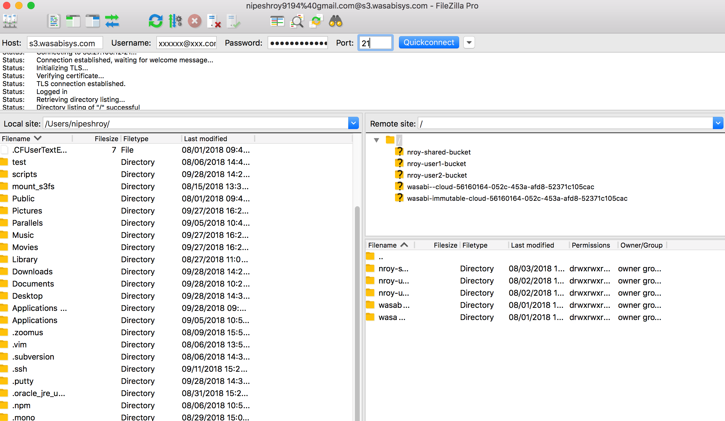
Task: Collapse the remote root folder tree
Action: tap(376, 140)
